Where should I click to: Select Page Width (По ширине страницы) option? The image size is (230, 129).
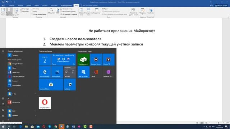click(x=69, y=14)
